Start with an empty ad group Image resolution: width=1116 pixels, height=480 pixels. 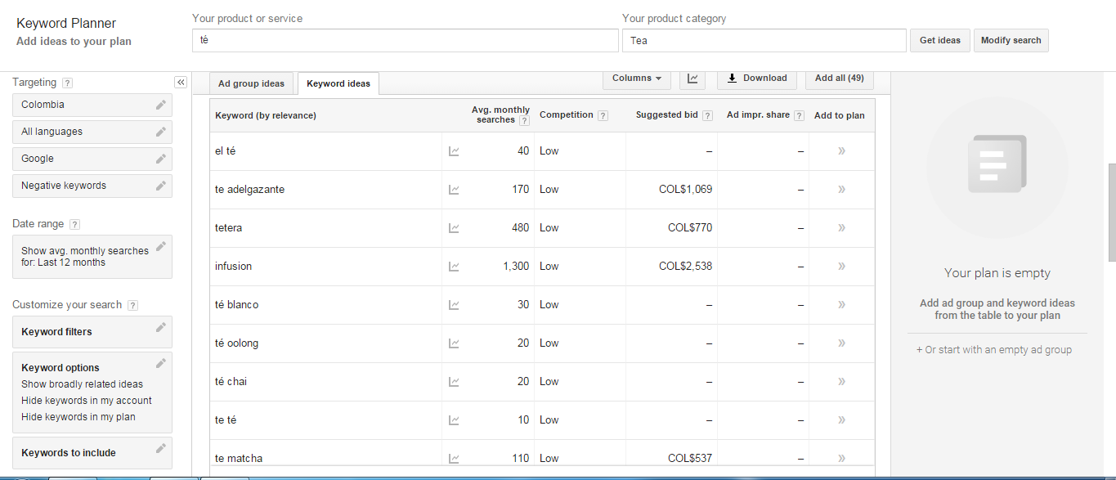(994, 350)
